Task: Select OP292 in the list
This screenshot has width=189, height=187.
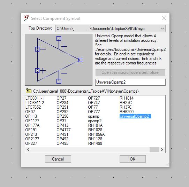Action: click(62, 112)
